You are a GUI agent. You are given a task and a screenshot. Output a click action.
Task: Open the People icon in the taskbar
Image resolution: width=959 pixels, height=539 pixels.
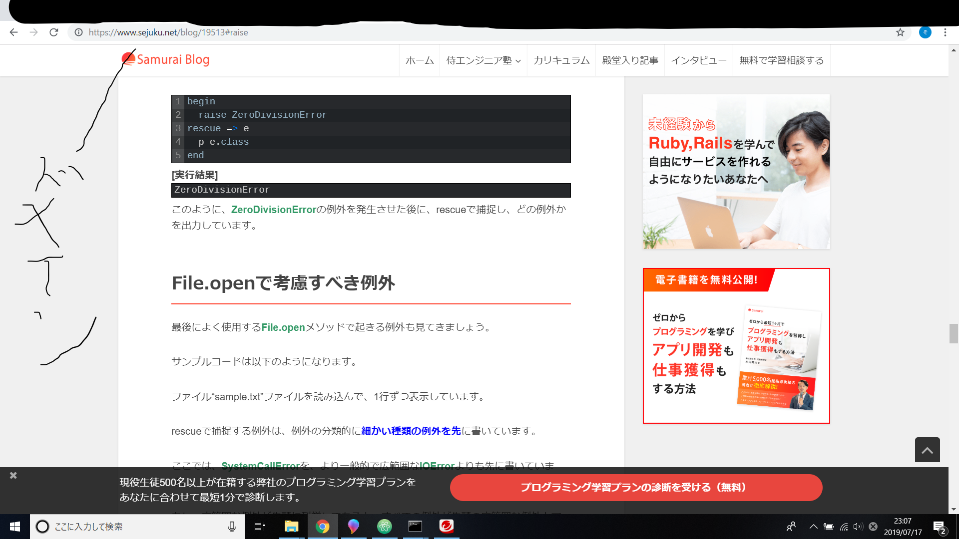click(x=791, y=527)
